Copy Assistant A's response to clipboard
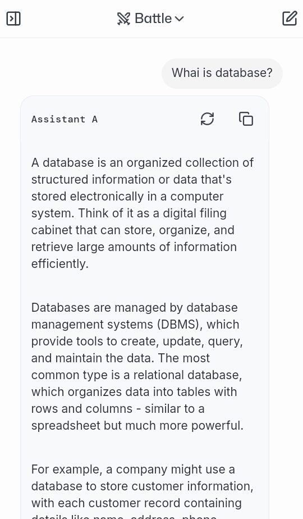 (x=246, y=119)
